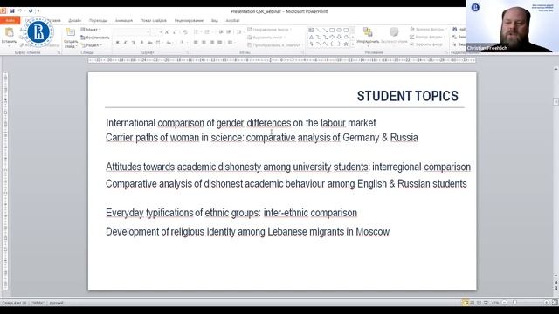This screenshot has width=559, height=314.
Task: Toggle Bold formatting in the Font group
Action: 117,43
